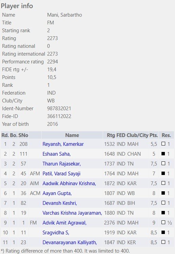Open Tharun Rajasekar player link

pos(62,164)
